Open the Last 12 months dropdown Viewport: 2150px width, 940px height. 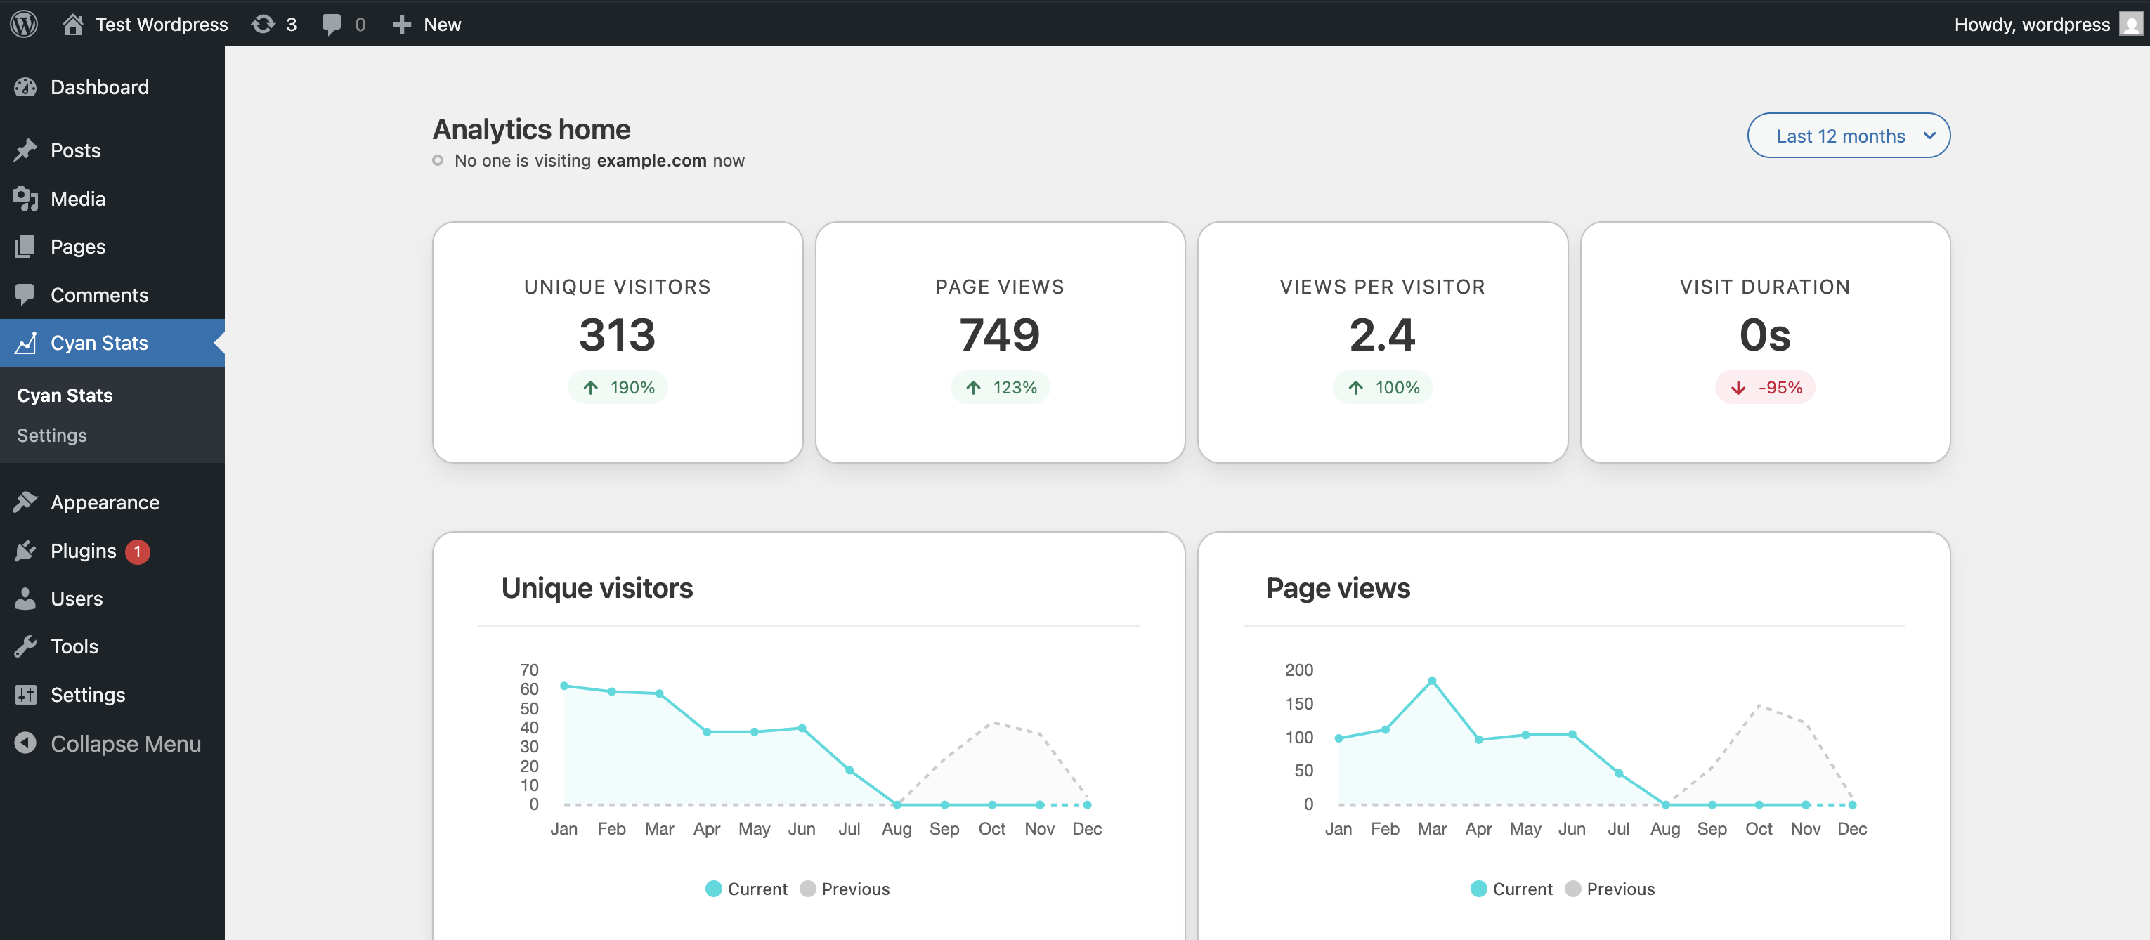[1849, 134]
